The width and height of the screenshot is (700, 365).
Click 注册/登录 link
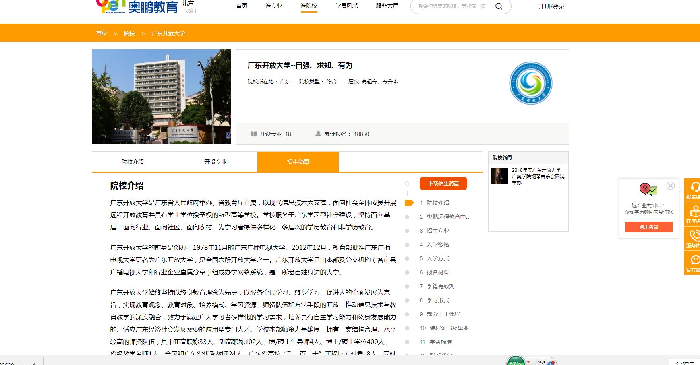pos(551,7)
